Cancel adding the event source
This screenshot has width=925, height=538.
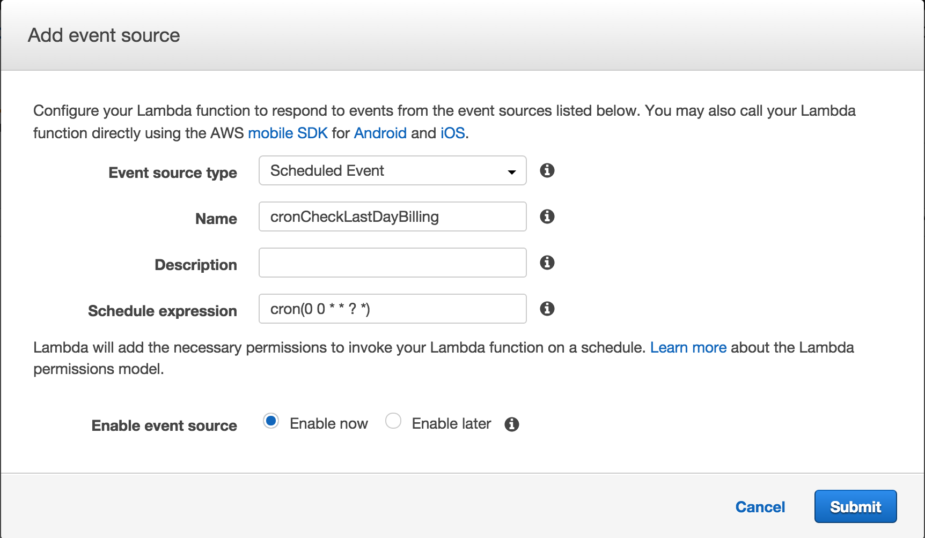[x=760, y=507]
